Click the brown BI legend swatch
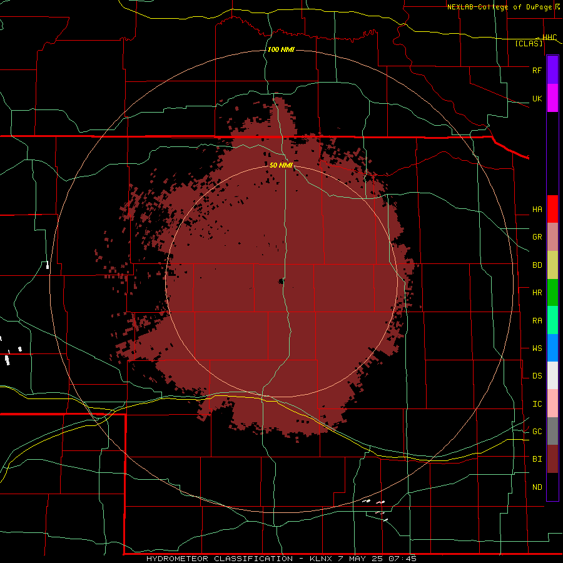563x563 pixels. click(552, 459)
